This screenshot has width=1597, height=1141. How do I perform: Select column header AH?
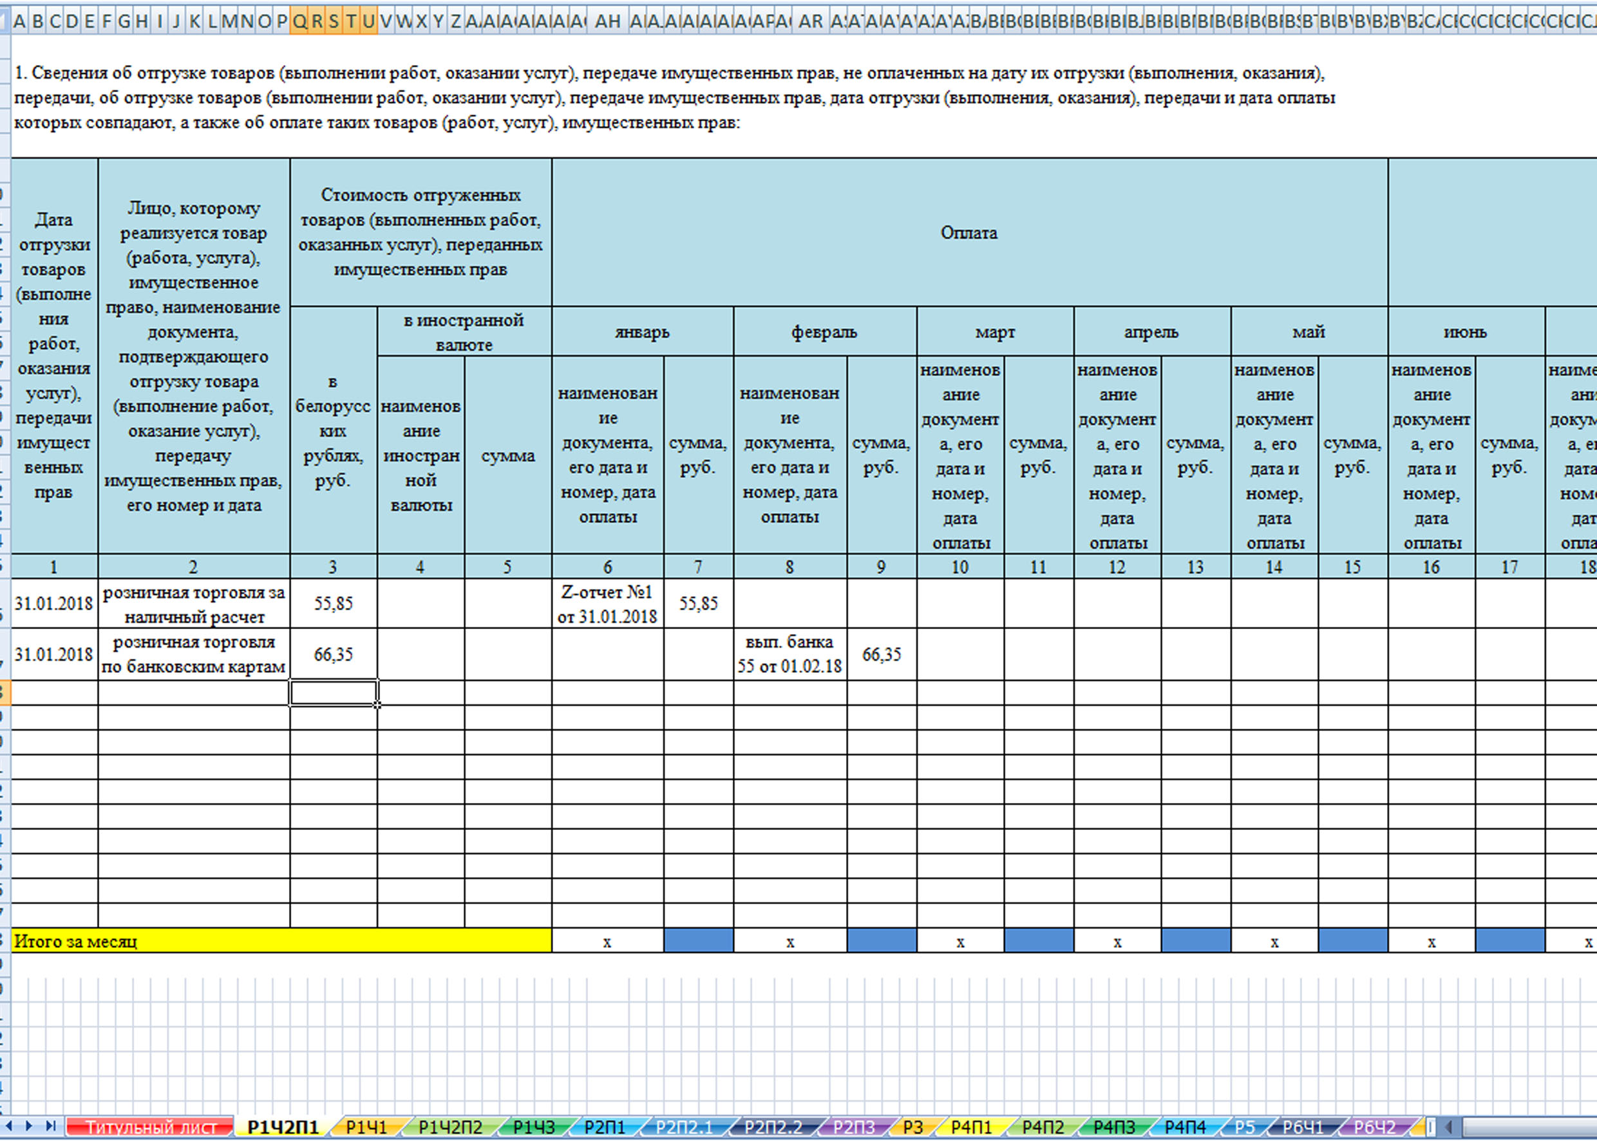[x=607, y=21]
